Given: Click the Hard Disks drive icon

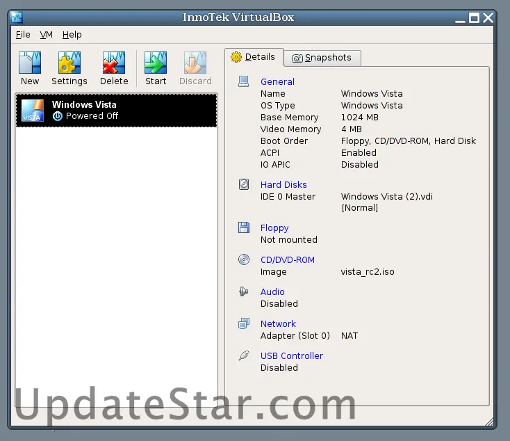Looking at the screenshot, I should 244,184.
